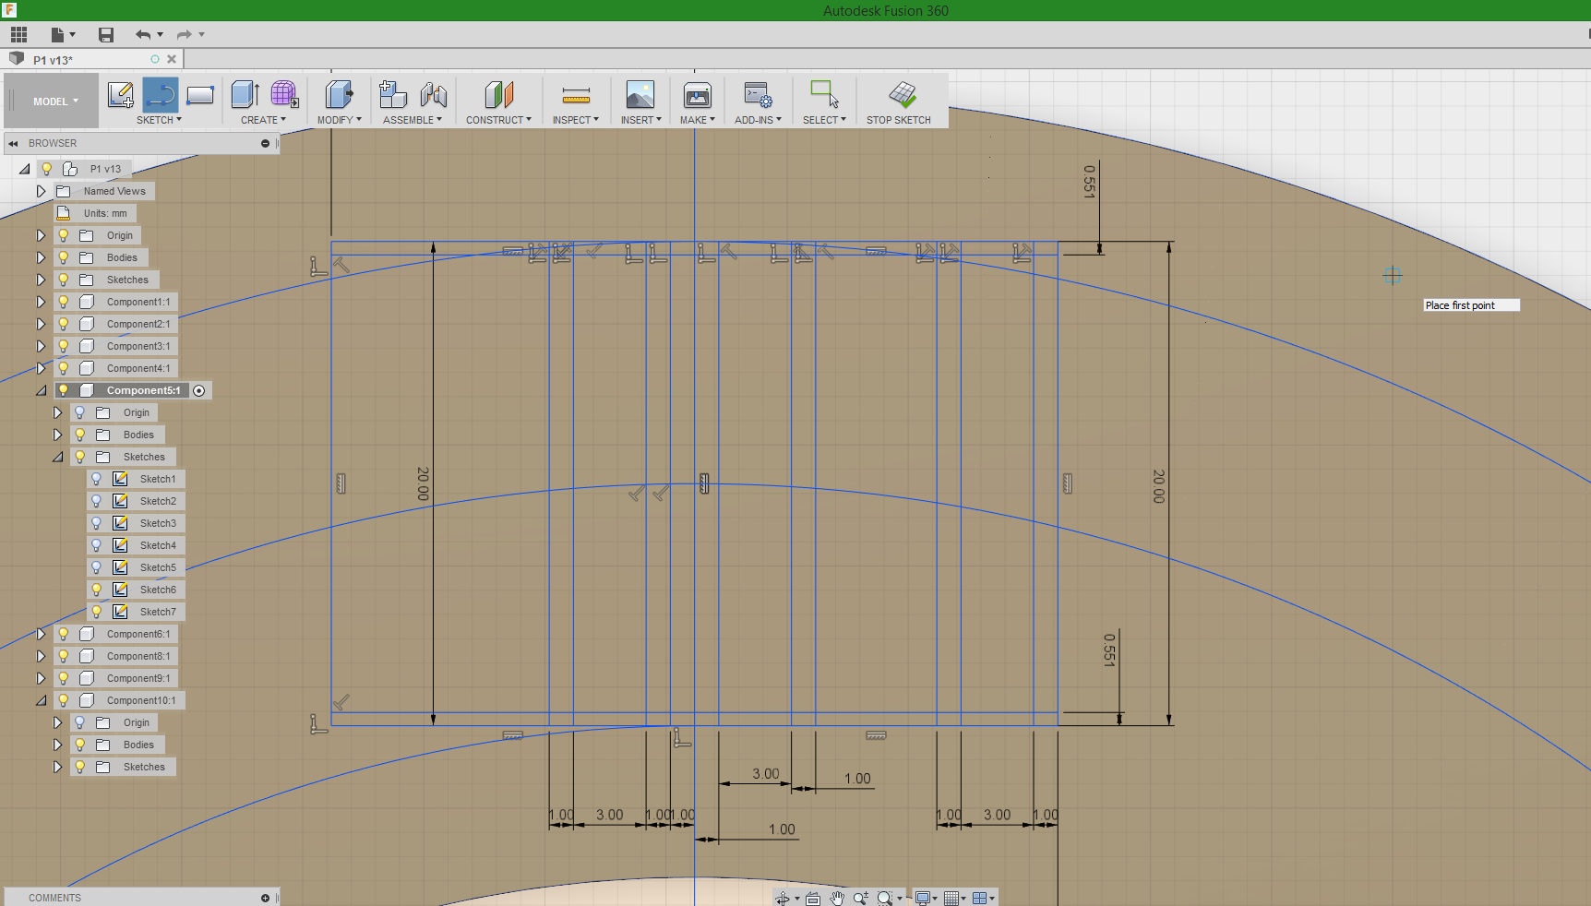
Task: Select Component9:1 in the browser tree
Action: click(138, 678)
